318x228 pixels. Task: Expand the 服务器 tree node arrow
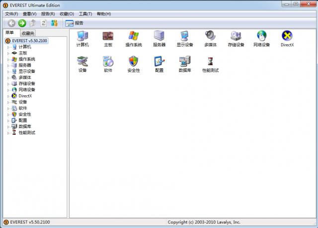click(8, 65)
